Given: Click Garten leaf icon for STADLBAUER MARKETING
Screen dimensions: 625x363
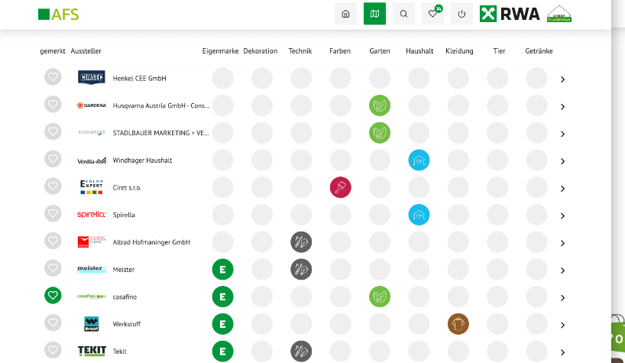Looking at the screenshot, I should point(380,133).
